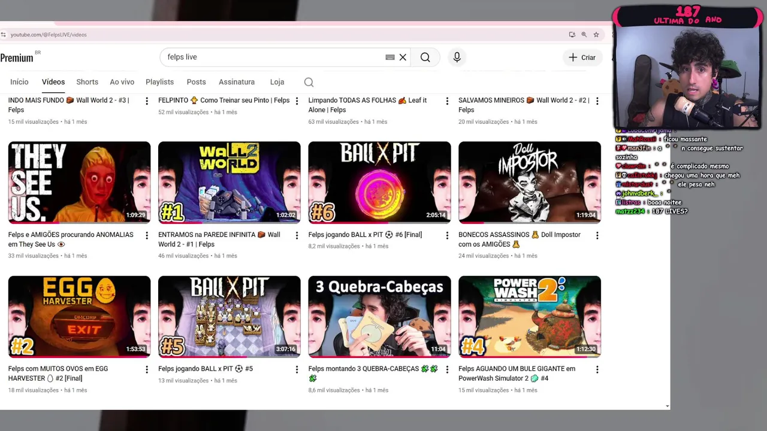Open the 3 Quebra-Cabeças thumbnail
The width and height of the screenshot is (767, 431).
[379, 316]
